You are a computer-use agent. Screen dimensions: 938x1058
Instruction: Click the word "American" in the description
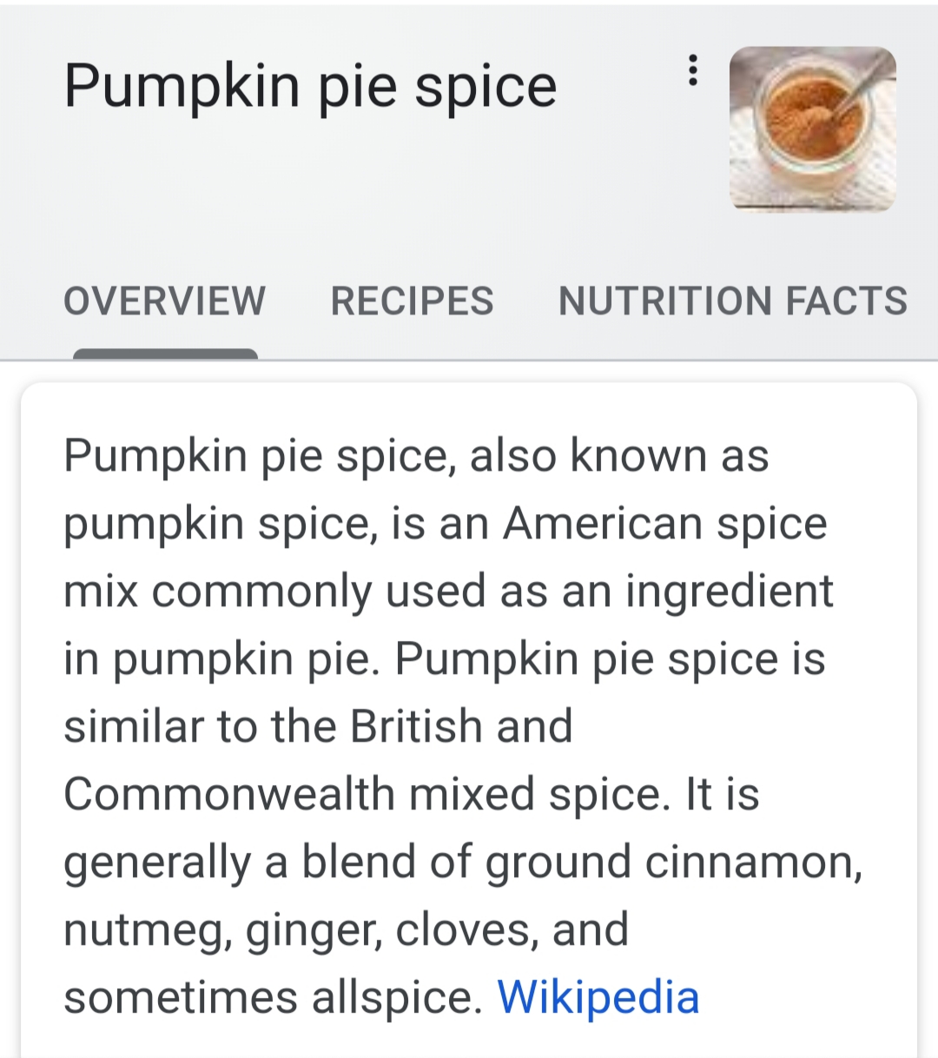(602, 524)
